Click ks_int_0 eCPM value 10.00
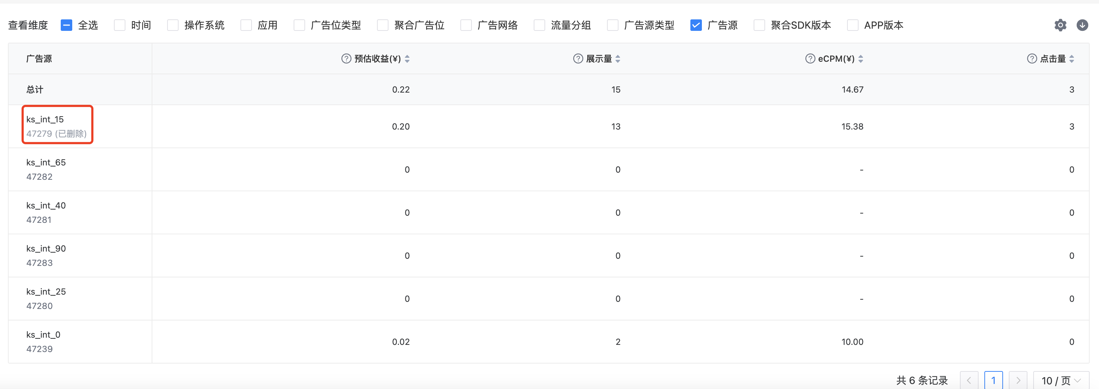The image size is (1099, 389). click(852, 342)
